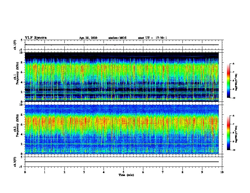Click the "ch.1(V)" voltage axis label
Screen dimensions: 250x193
tap(15, 45)
